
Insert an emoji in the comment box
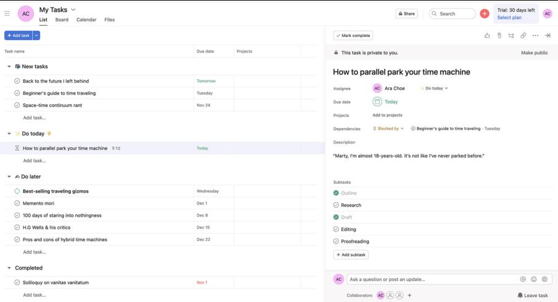pos(533,279)
